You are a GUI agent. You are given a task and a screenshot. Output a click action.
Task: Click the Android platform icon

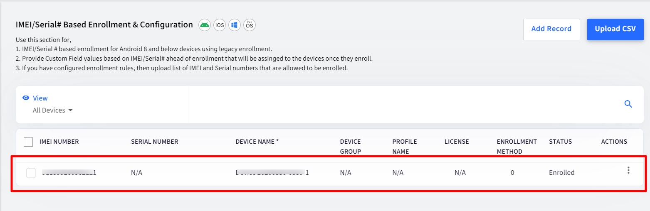204,25
